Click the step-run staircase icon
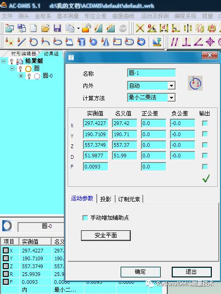 [110, 28]
